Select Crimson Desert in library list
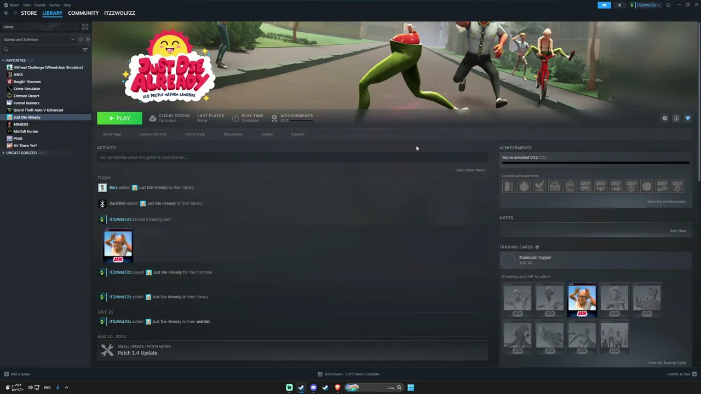701x394 pixels. (26, 96)
